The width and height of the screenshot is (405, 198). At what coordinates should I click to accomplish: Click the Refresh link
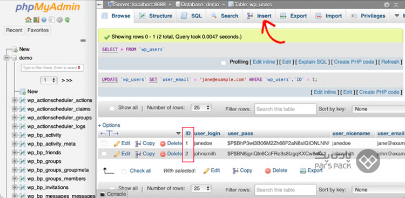390,62
